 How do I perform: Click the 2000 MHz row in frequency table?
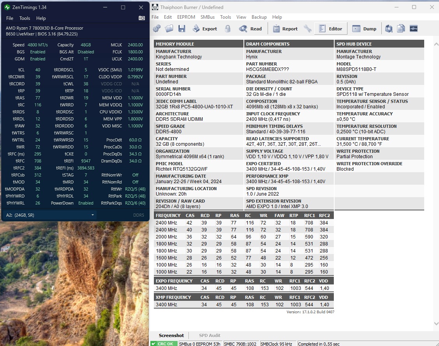[243, 237]
